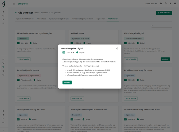Click VIS DETALJER for AKAN-rådgivning
Screen dimensions: 179x132
(x=24, y=59)
